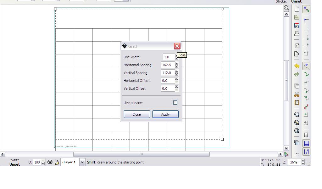The height and width of the screenshot is (189, 322).
Task: Open an existing file
Action: coord(297,18)
